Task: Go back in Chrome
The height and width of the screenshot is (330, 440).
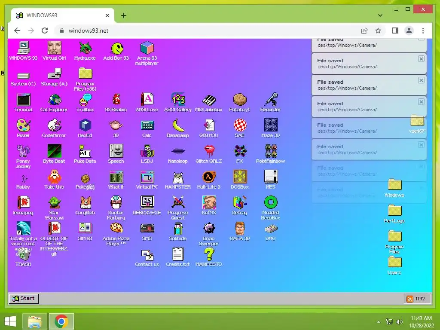Action: pos(17,31)
